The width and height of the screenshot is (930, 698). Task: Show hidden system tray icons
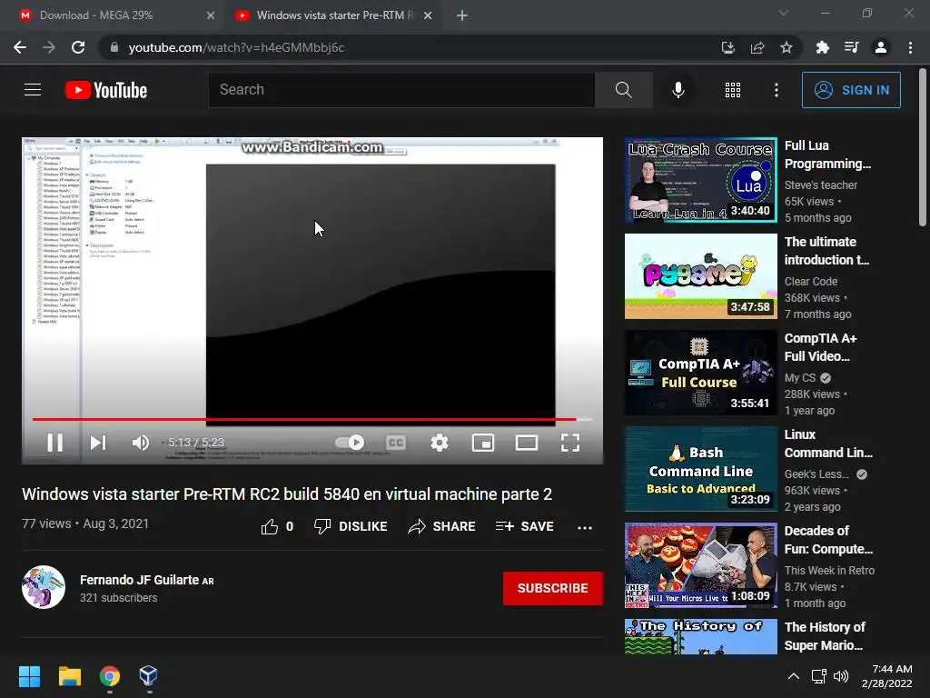(793, 676)
